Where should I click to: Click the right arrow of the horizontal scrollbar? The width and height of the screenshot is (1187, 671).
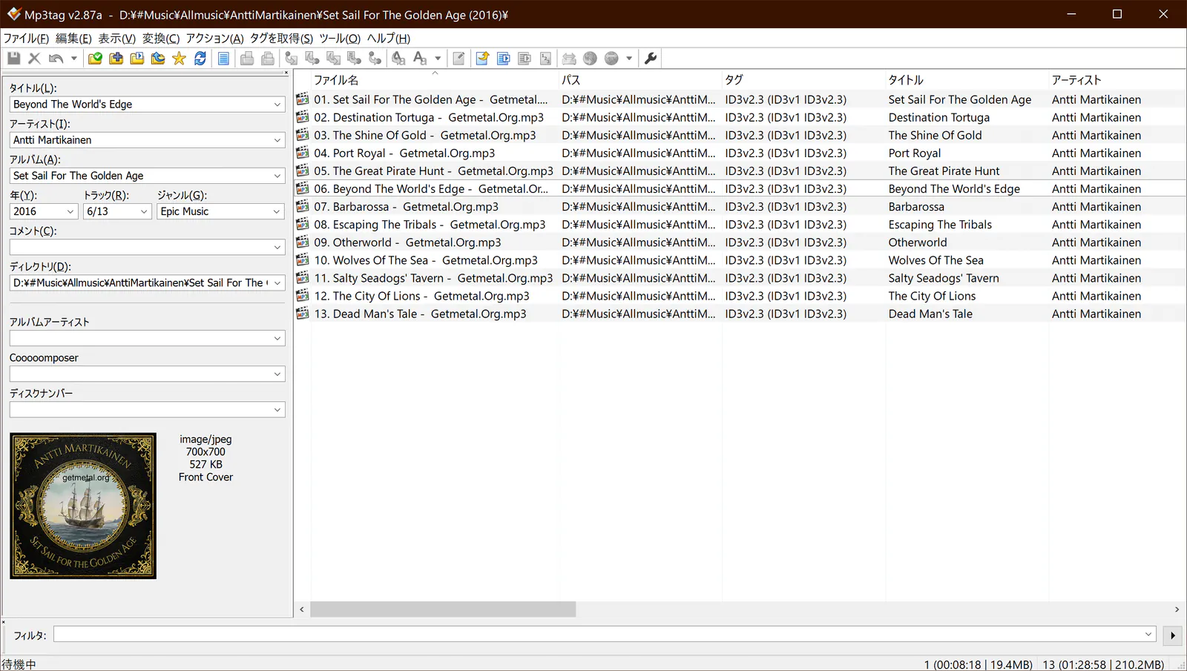tap(1177, 609)
